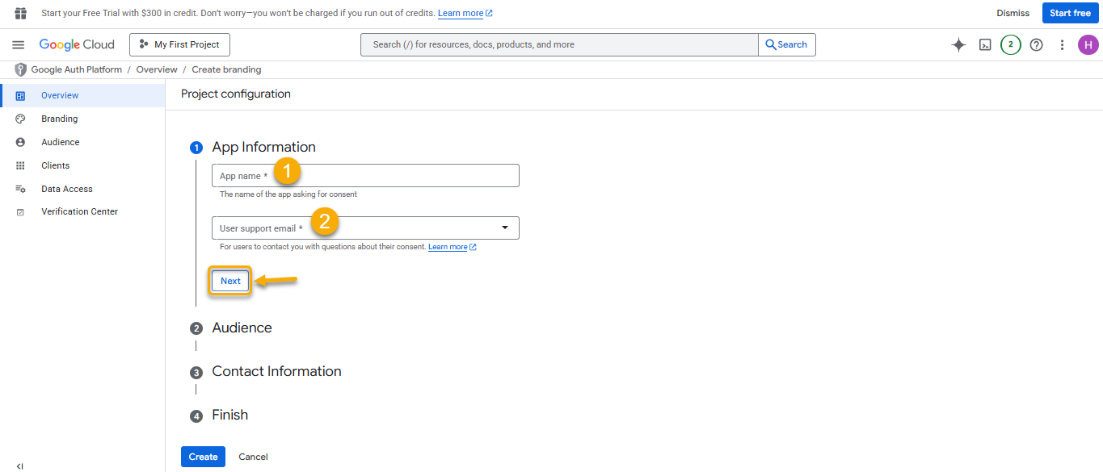The height and width of the screenshot is (472, 1103).
Task: Expand the Contact Information step
Action: 276,372
